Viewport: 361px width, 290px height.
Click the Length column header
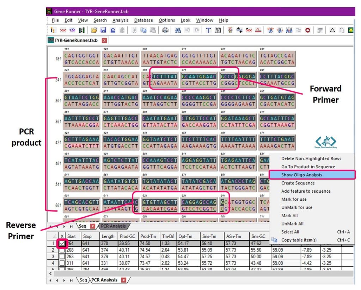pyautogui.click(x=108, y=236)
